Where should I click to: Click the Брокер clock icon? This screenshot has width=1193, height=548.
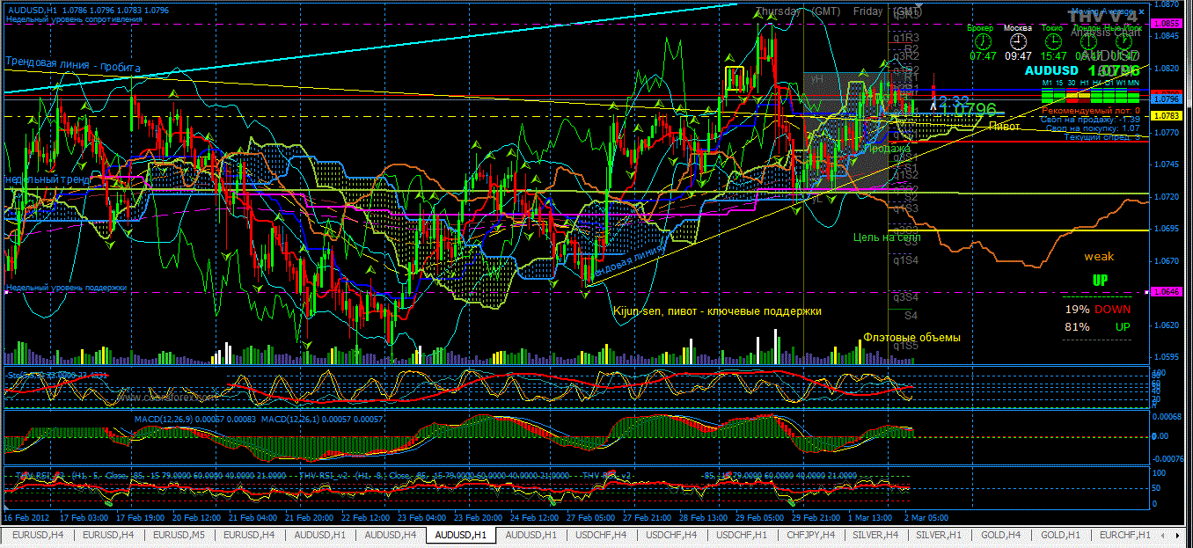(983, 40)
